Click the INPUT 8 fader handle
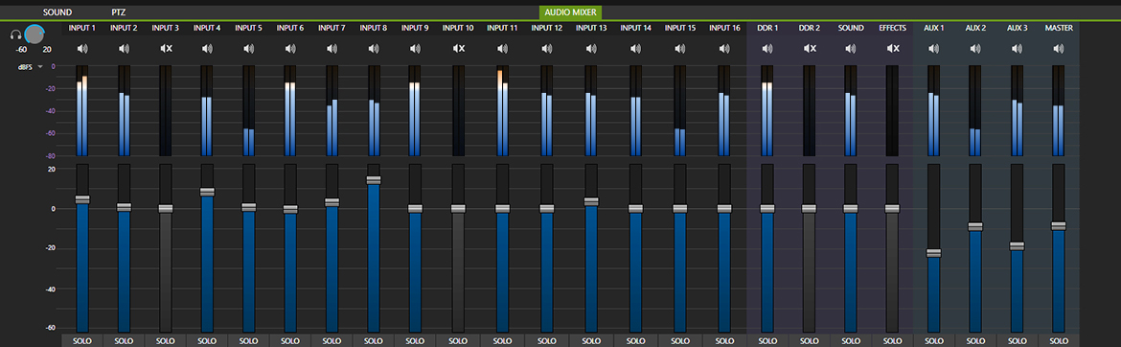1121x347 pixels. coord(374,179)
